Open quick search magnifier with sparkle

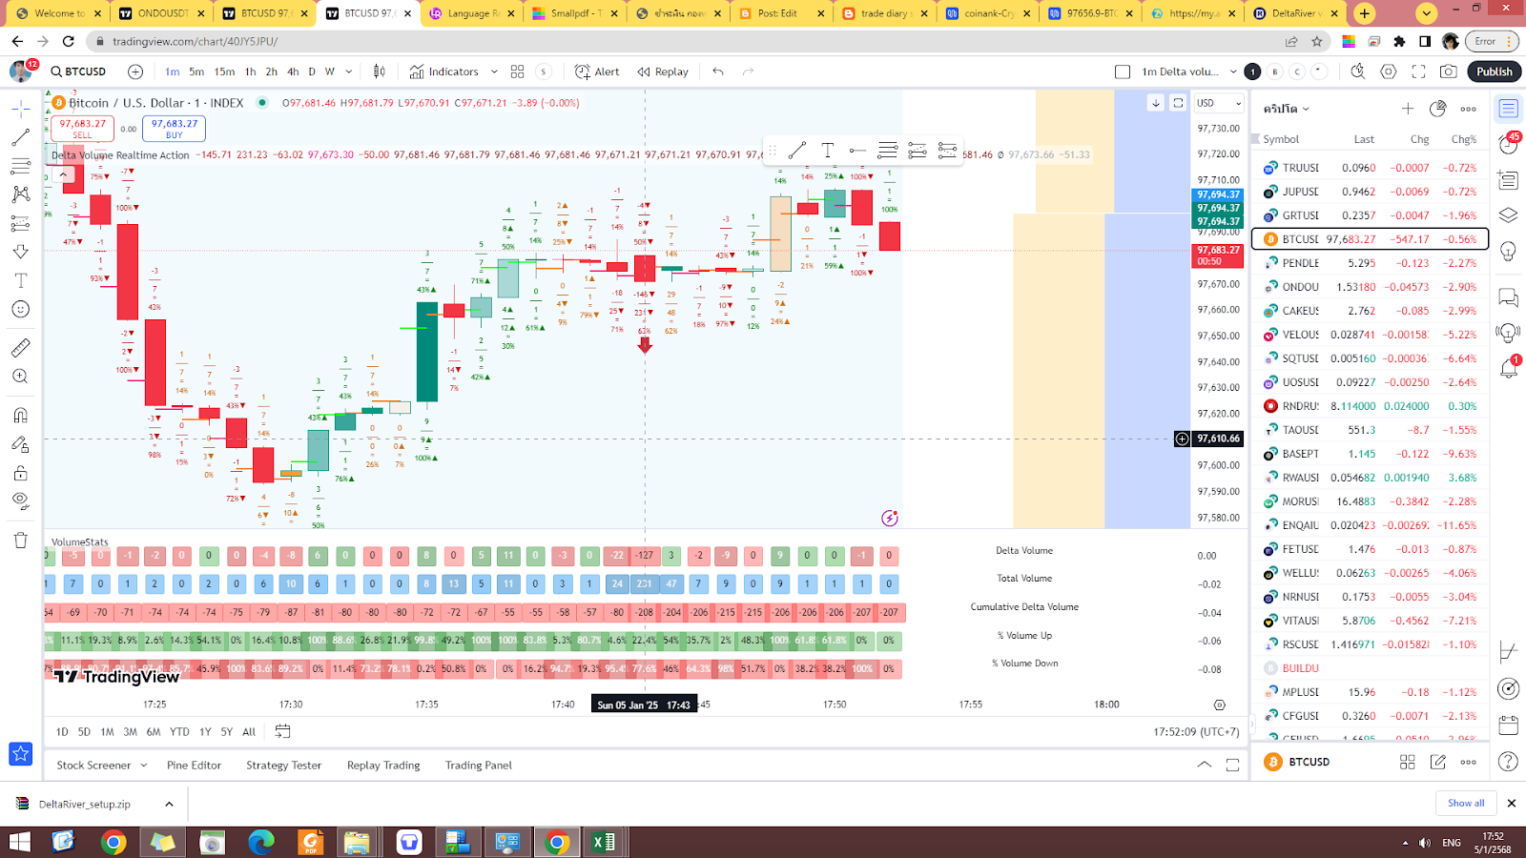click(1358, 71)
